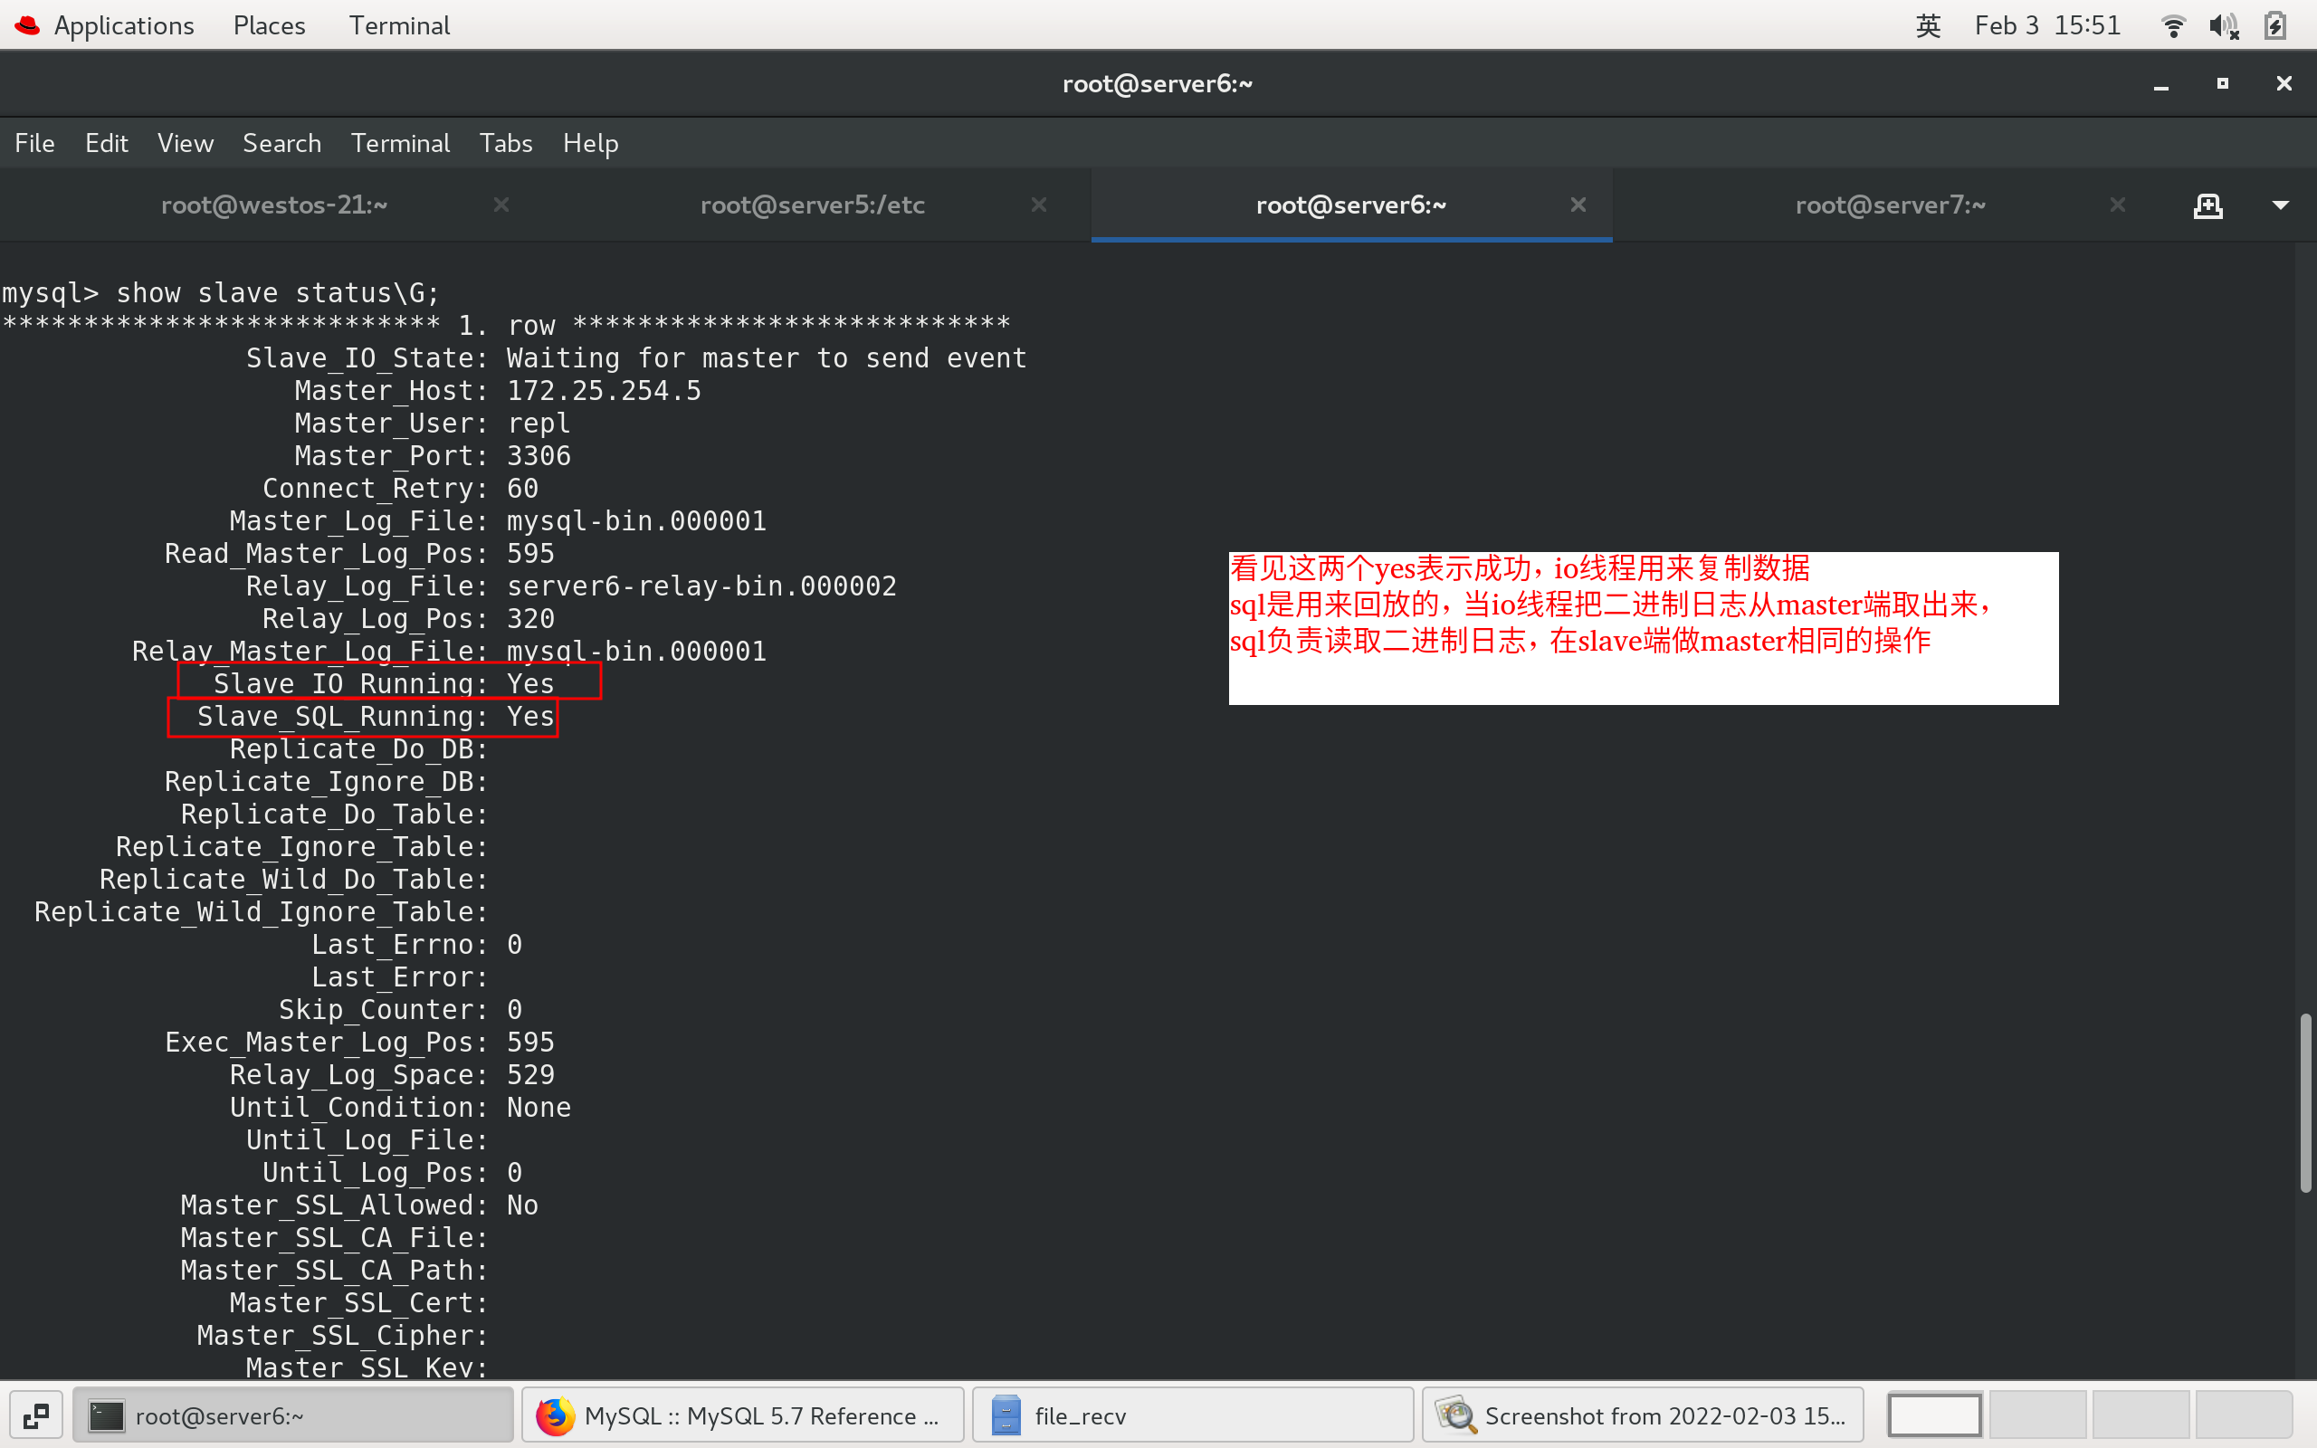
Task: Open the Screenshot from 2022-02-03 taskbar item
Action: pyautogui.click(x=1640, y=1415)
